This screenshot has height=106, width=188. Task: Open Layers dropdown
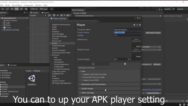click(169, 9)
